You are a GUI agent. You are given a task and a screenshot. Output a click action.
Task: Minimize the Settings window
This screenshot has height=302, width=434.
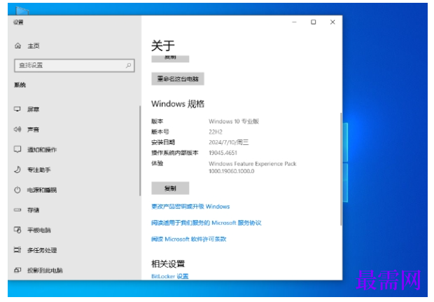[294, 22]
